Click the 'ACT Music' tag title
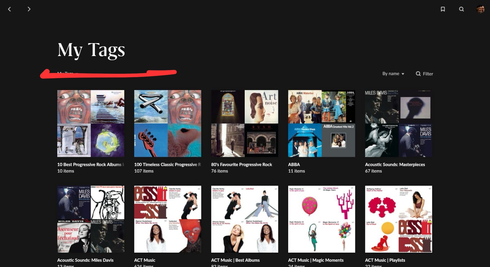 [x=145, y=260]
